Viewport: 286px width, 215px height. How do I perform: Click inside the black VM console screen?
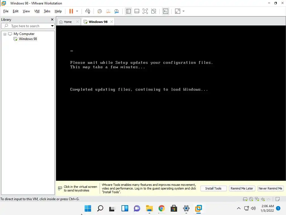171,103
